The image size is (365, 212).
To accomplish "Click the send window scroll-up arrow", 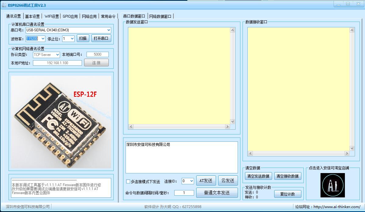I will pyautogui.click(x=232, y=30).
